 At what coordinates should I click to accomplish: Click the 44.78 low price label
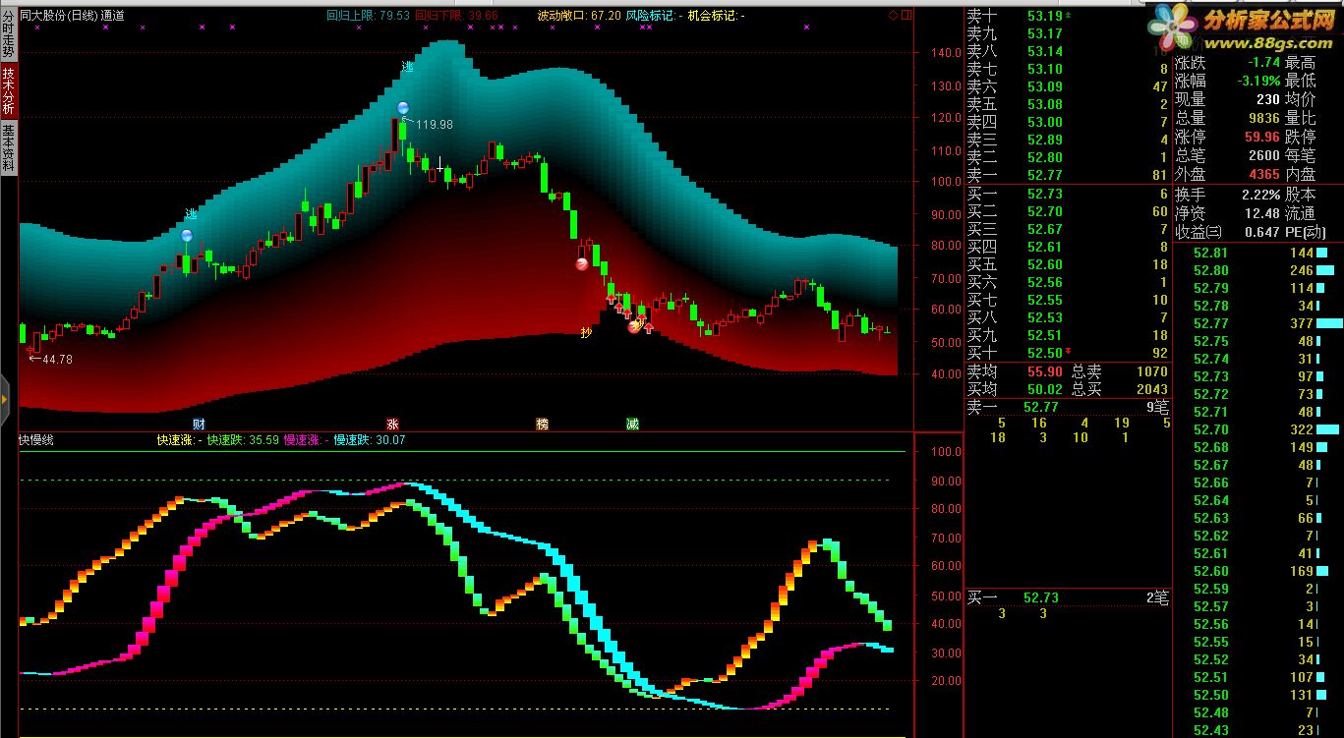click(57, 360)
